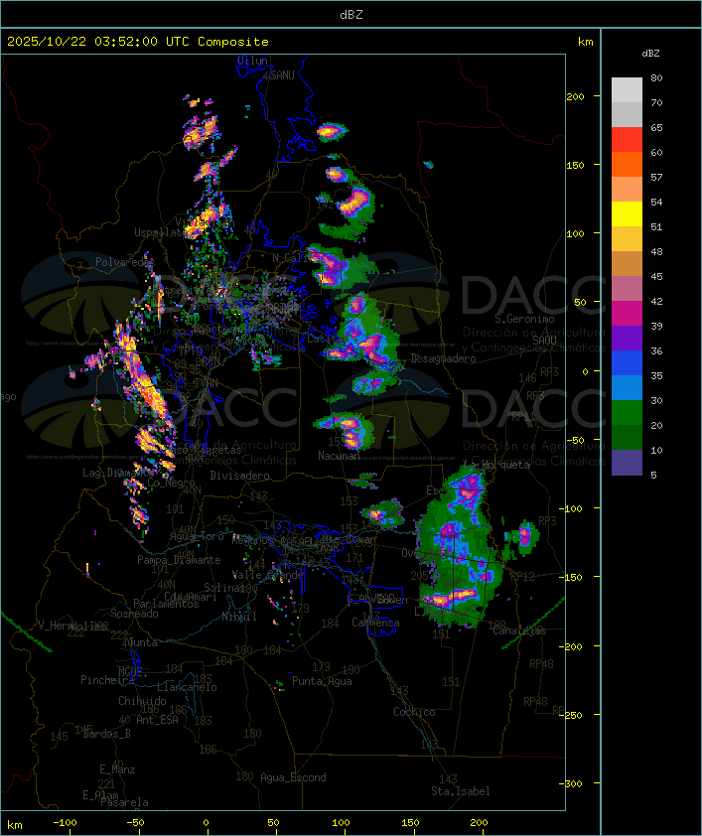Click the Cochico place label
Image resolution: width=702 pixels, height=836 pixels.
414,712
